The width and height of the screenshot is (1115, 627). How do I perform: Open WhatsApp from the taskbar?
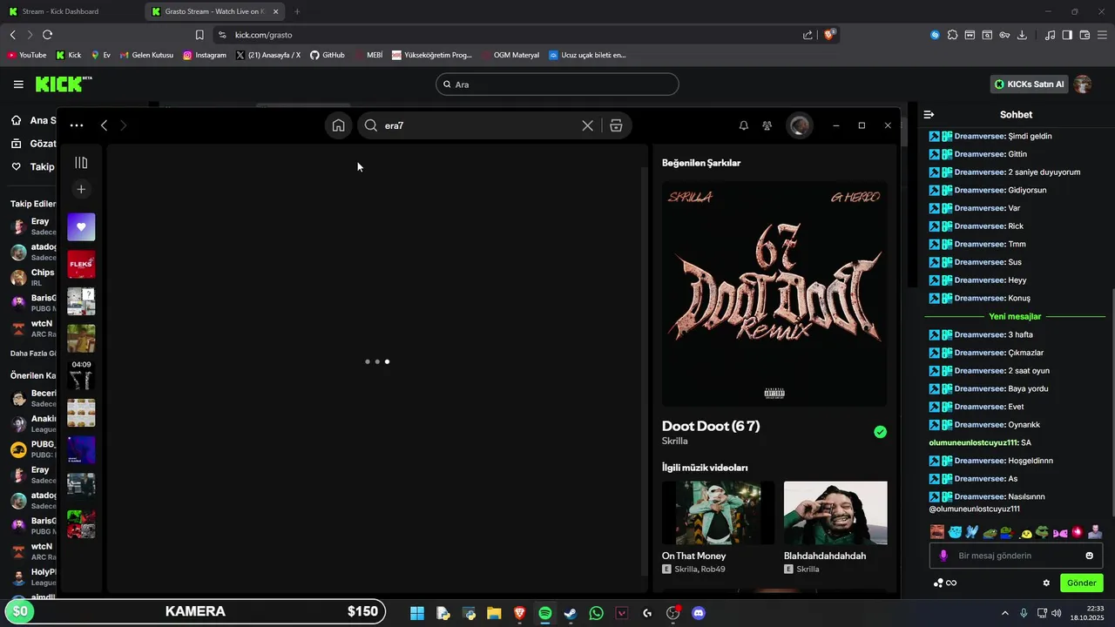(596, 613)
